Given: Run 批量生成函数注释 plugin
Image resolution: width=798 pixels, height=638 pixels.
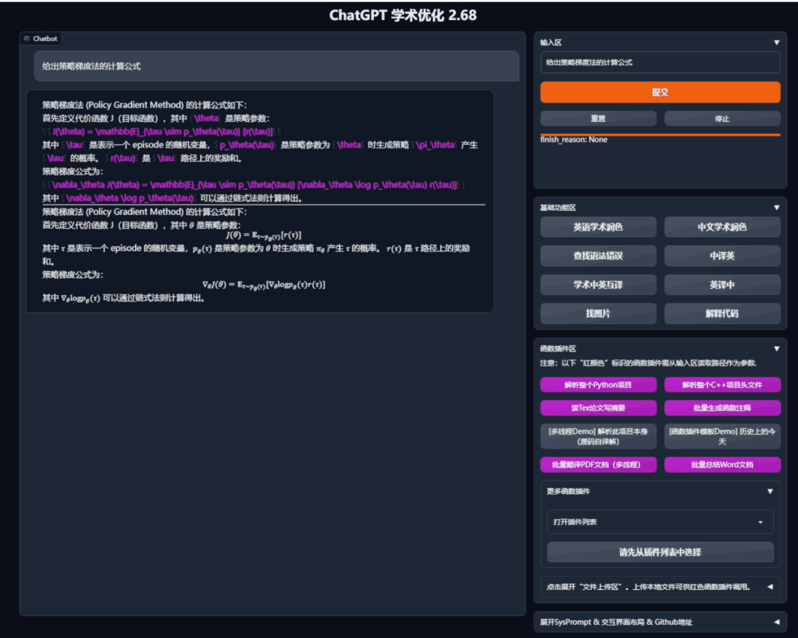Looking at the screenshot, I should pyautogui.click(x=722, y=408).
